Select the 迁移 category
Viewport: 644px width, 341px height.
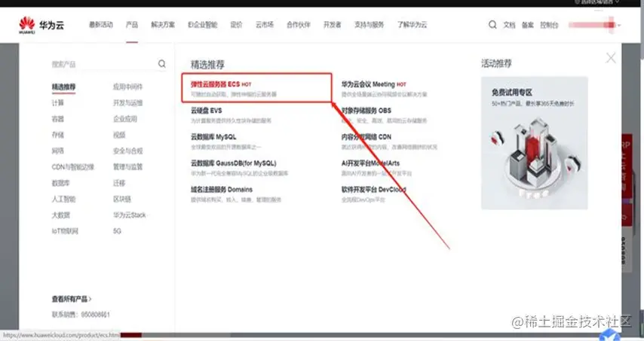(119, 183)
